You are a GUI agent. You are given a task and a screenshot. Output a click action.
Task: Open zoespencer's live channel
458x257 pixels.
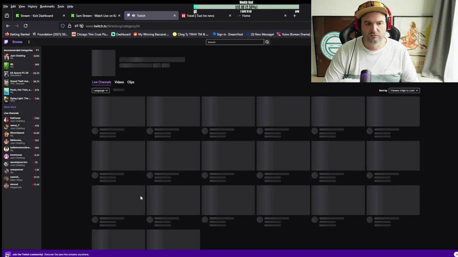click(x=21, y=171)
